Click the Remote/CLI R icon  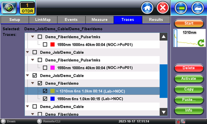pos(39,121)
